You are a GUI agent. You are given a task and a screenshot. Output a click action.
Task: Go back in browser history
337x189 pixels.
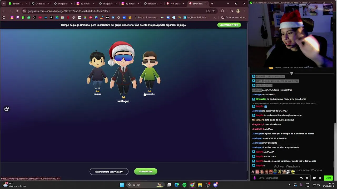click(4, 11)
